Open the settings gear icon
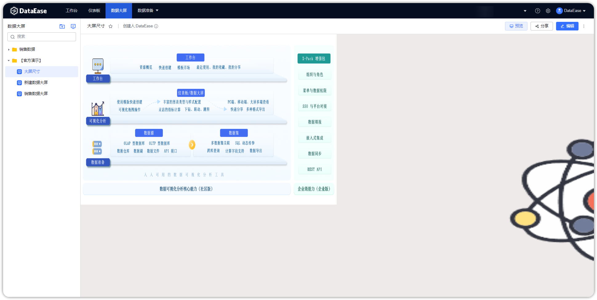The height and width of the screenshot is (300, 597). click(548, 10)
